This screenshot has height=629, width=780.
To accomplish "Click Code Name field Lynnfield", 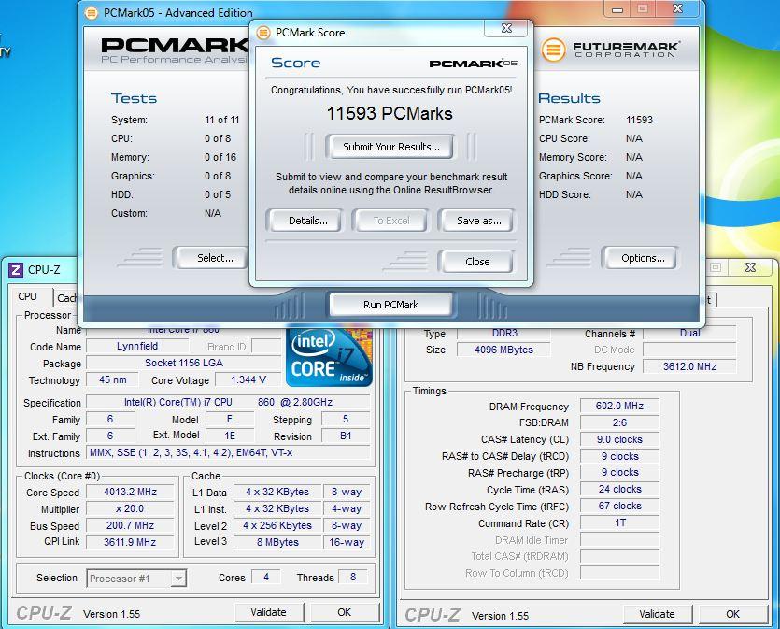I will [137, 347].
